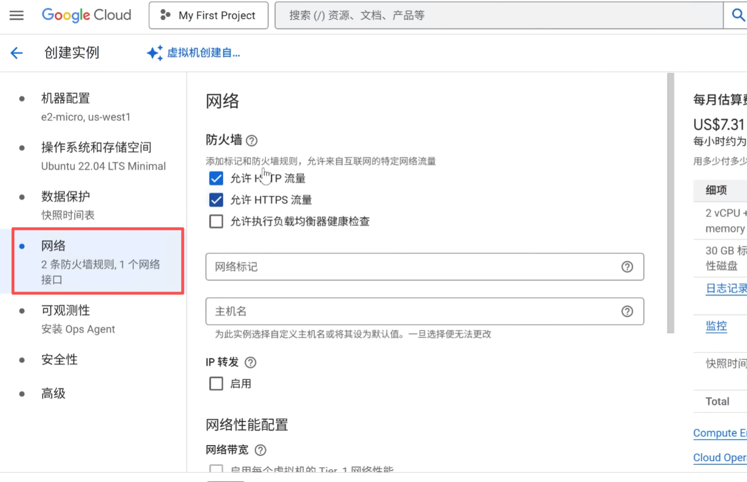The width and height of the screenshot is (747, 482).
Task: Click help icon next to 网络带宽
Action: (x=261, y=450)
